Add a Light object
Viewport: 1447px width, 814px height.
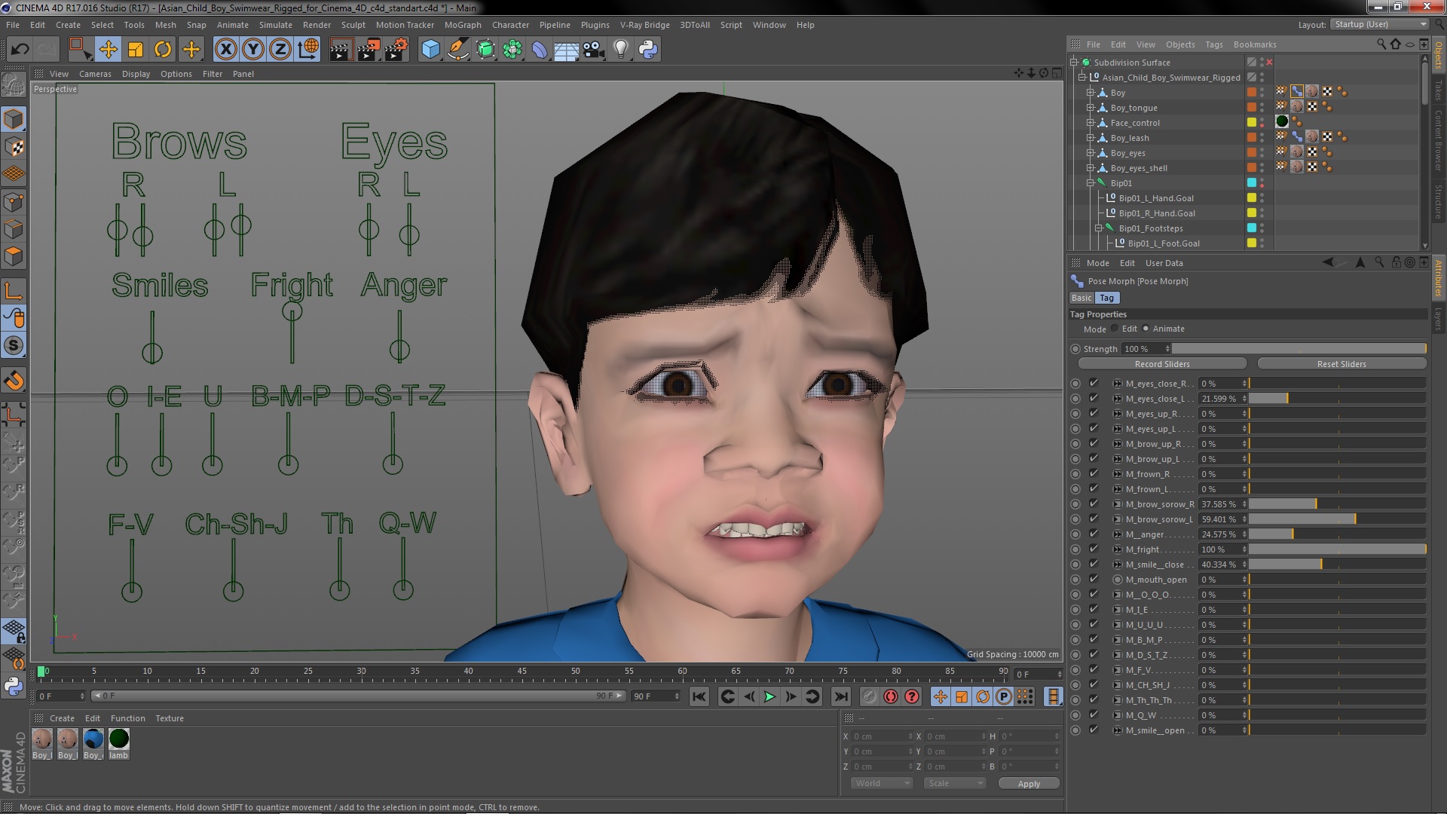point(620,50)
